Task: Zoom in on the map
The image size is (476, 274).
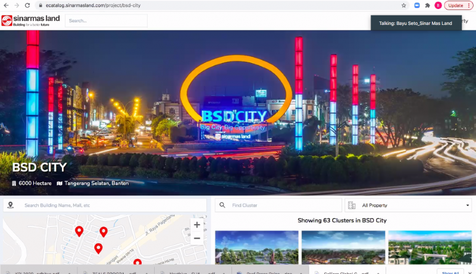Action: (x=197, y=225)
